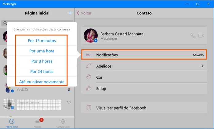Start video call with camera icon
The width and height of the screenshot is (214, 129).
point(201,36)
